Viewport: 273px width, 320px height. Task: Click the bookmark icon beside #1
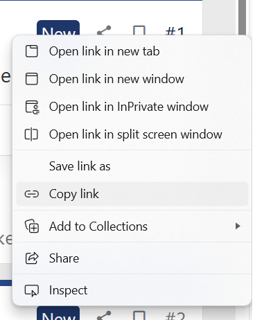pos(139,30)
